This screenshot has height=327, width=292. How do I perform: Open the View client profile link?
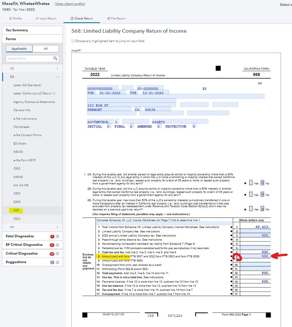(70, 4)
